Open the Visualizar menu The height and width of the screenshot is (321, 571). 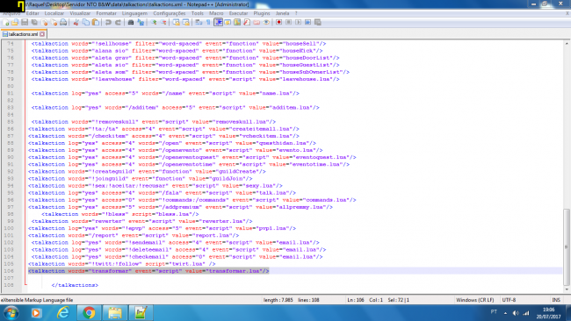(80, 13)
